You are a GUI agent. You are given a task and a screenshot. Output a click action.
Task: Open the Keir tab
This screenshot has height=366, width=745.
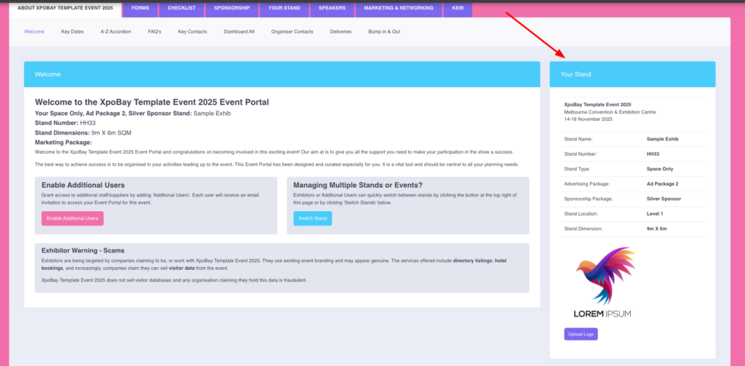pyautogui.click(x=459, y=8)
